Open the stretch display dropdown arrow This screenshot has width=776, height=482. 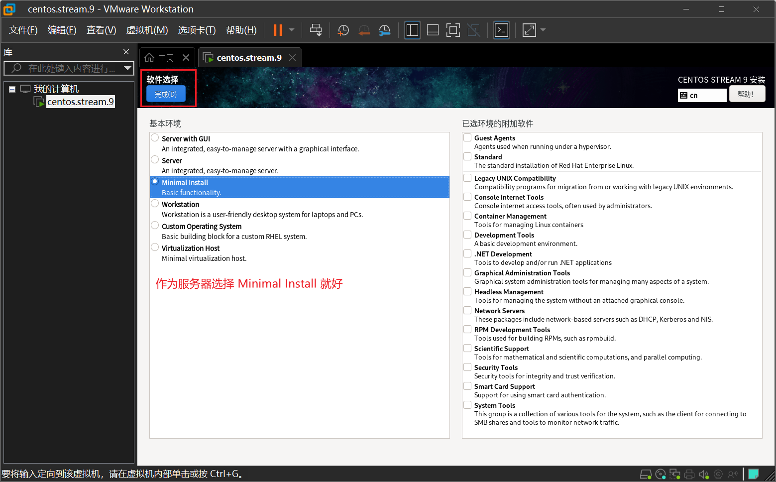(x=543, y=30)
